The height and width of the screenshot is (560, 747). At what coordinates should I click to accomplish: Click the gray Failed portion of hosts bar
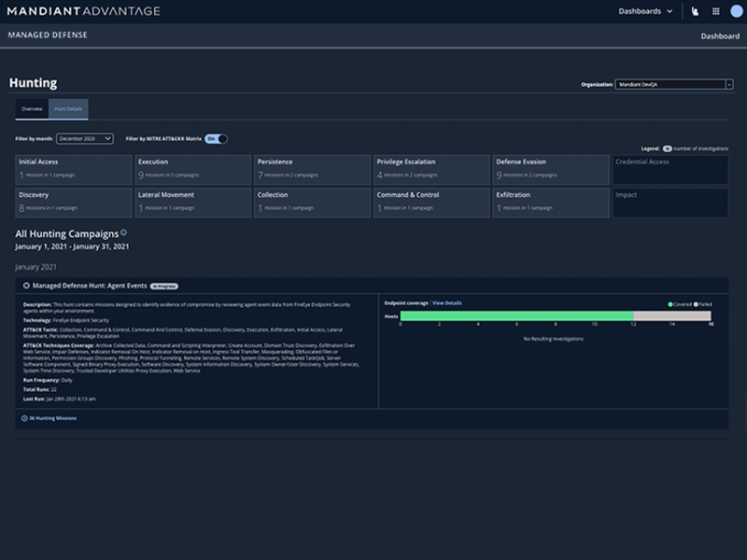tap(672, 315)
